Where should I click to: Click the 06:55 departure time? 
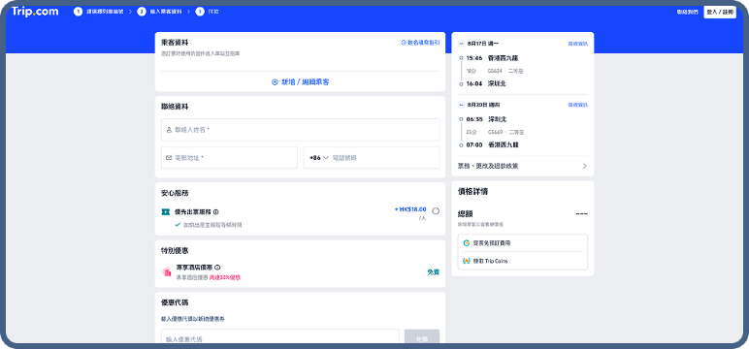click(474, 119)
